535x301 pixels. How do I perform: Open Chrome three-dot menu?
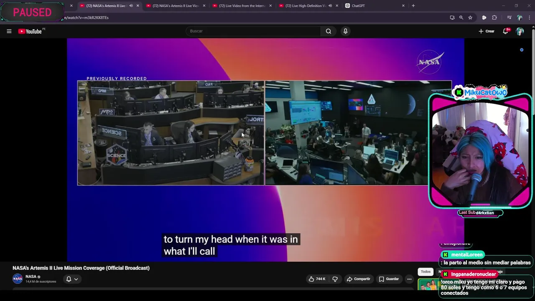(530, 18)
